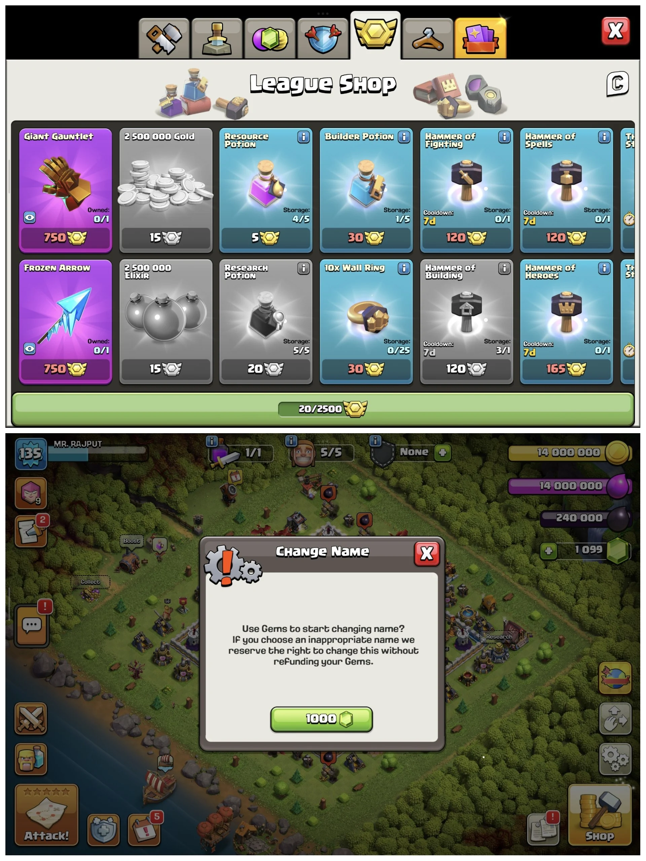Open the crossed swords clan war icon
This screenshot has height=861, width=646.
31,718
